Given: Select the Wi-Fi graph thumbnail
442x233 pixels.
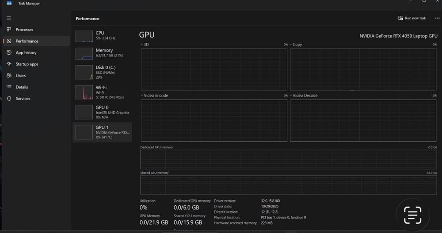Looking at the screenshot, I should 84,92.
